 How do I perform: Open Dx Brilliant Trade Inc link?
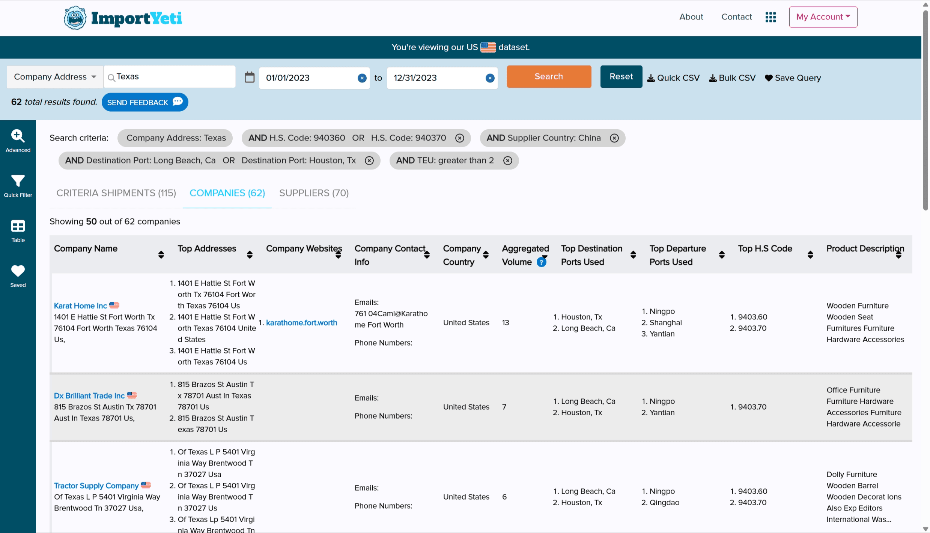pos(89,396)
